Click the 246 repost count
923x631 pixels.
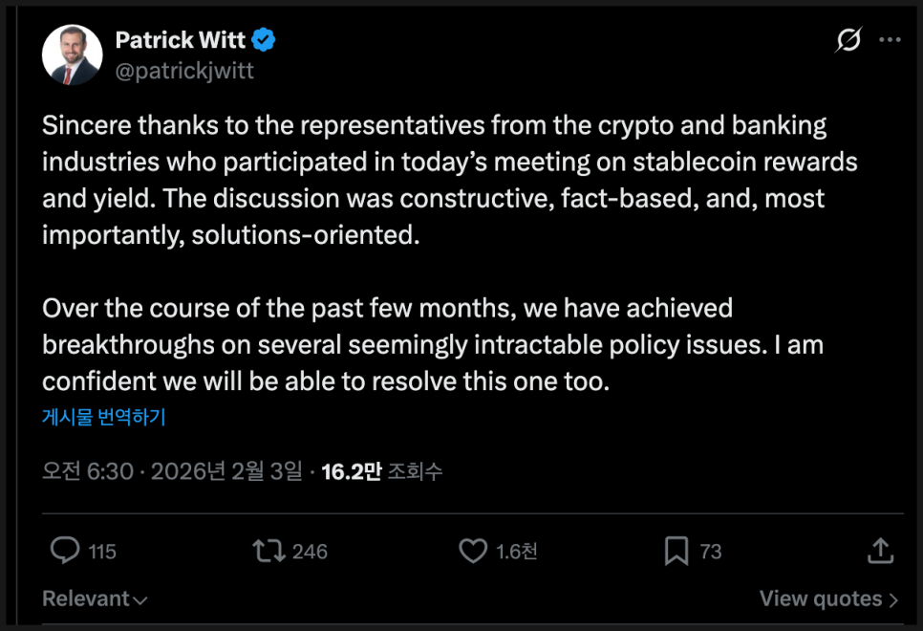click(310, 552)
